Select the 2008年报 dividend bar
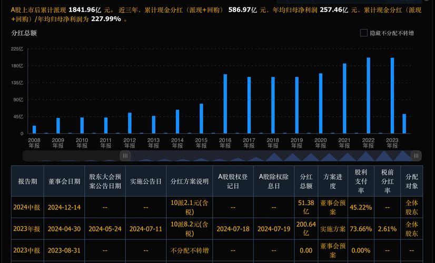This screenshot has width=435, height=263. coord(34,129)
